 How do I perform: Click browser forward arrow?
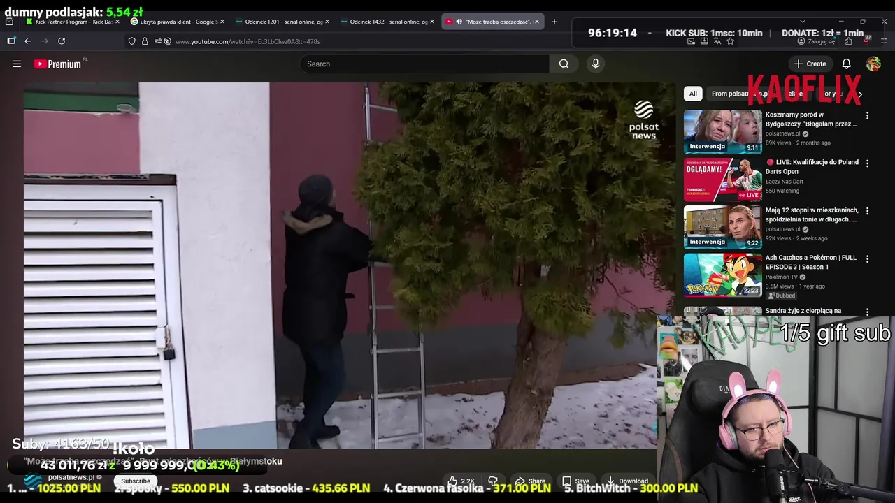coord(45,41)
